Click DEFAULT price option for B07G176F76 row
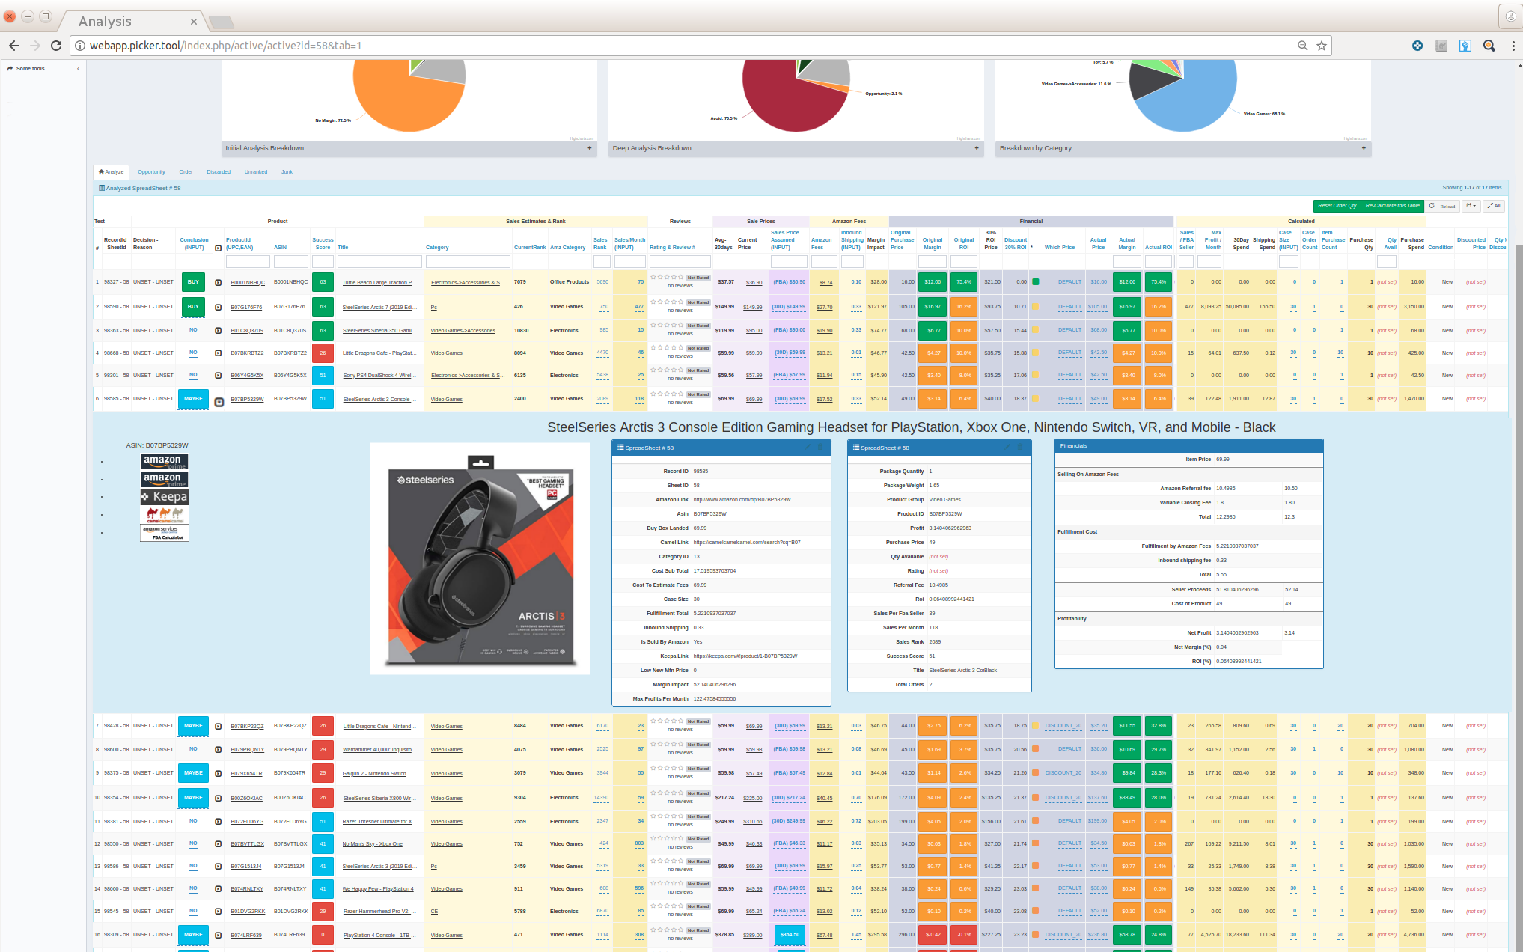 tap(1069, 307)
